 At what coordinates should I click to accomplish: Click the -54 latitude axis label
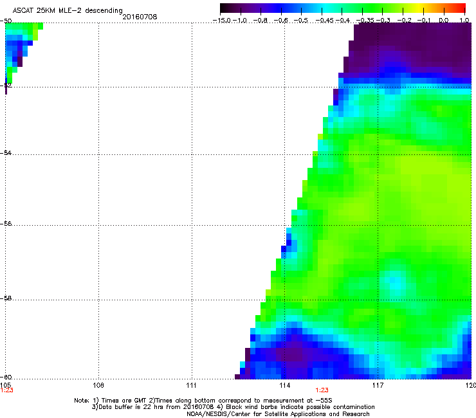tap(6, 152)
